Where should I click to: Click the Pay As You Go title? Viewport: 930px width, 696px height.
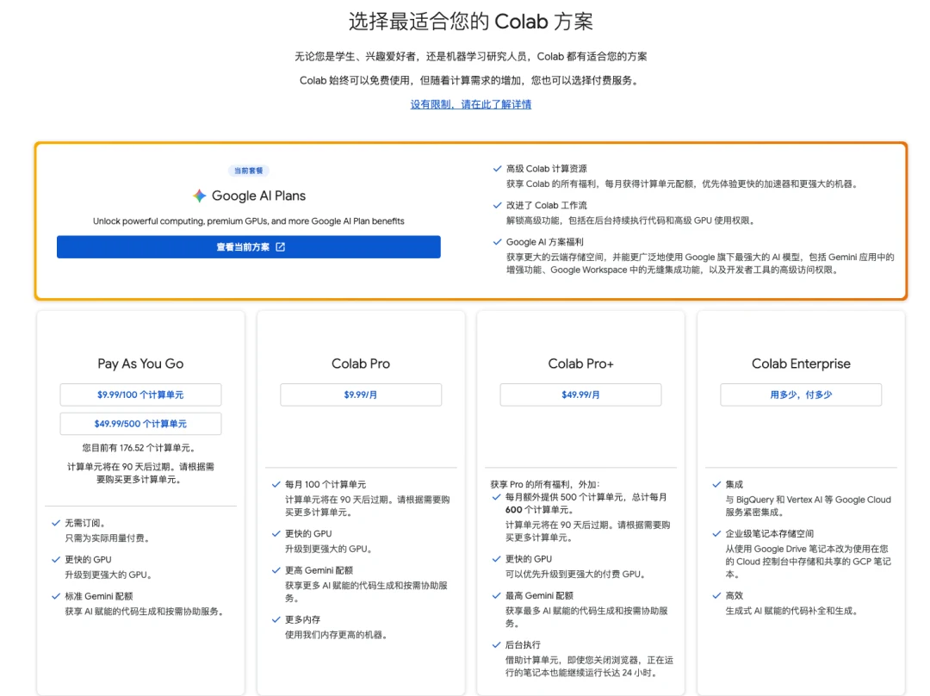coord(140,364)
